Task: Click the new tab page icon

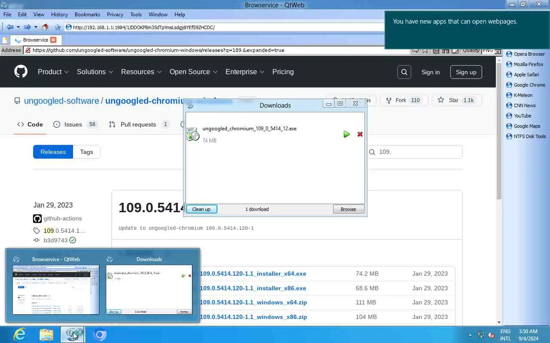Action: (5, 40)
